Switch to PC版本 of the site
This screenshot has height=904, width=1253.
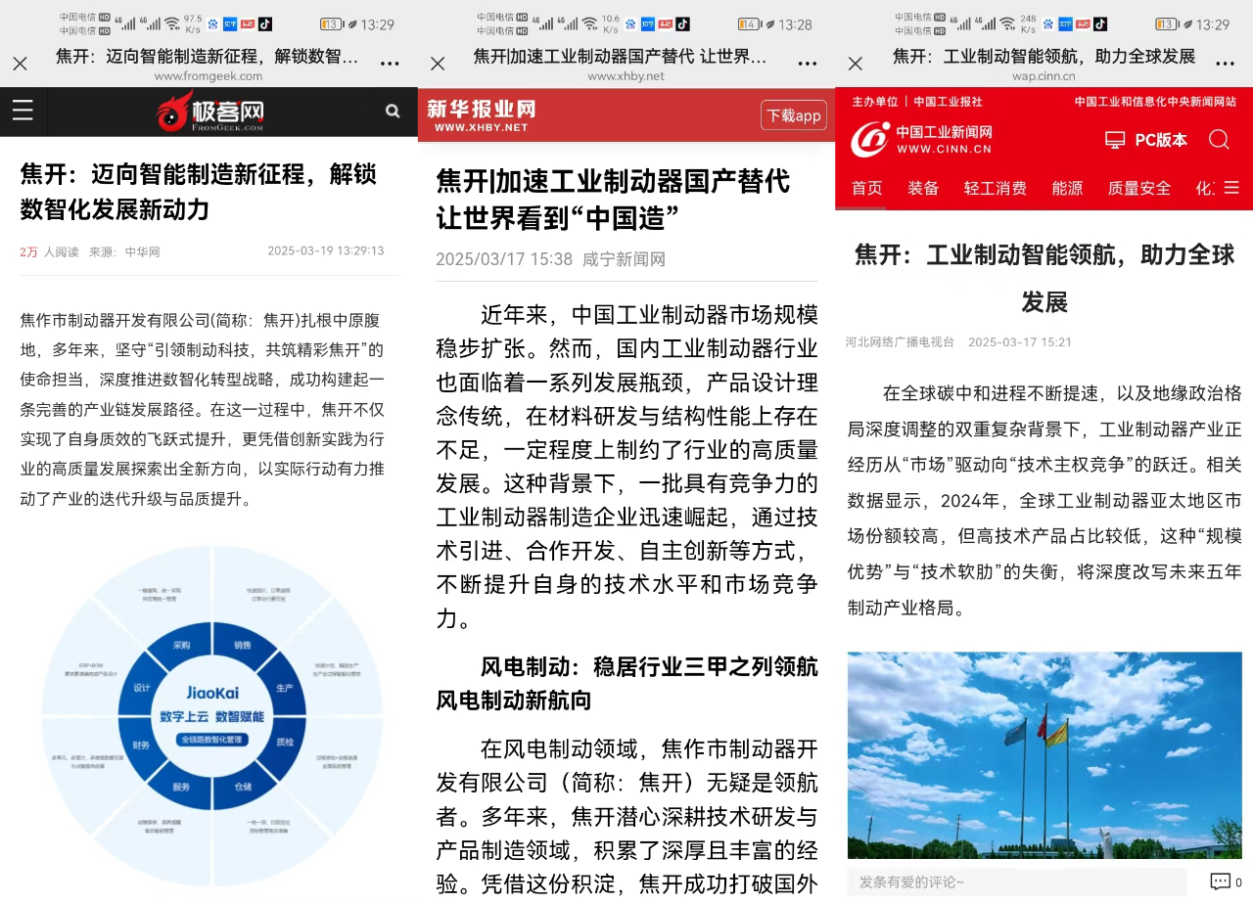(1160, 140)
